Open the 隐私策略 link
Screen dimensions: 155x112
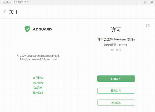pos(38,83)
